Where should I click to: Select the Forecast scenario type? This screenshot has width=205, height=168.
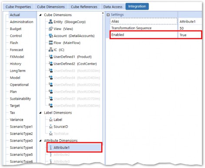pyautogui.click(x=17, y=50)
